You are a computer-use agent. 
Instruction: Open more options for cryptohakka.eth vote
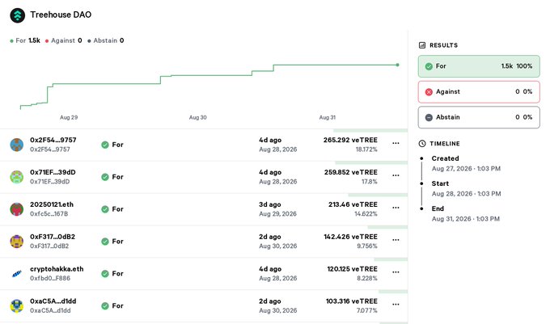(x=396, y=272)
